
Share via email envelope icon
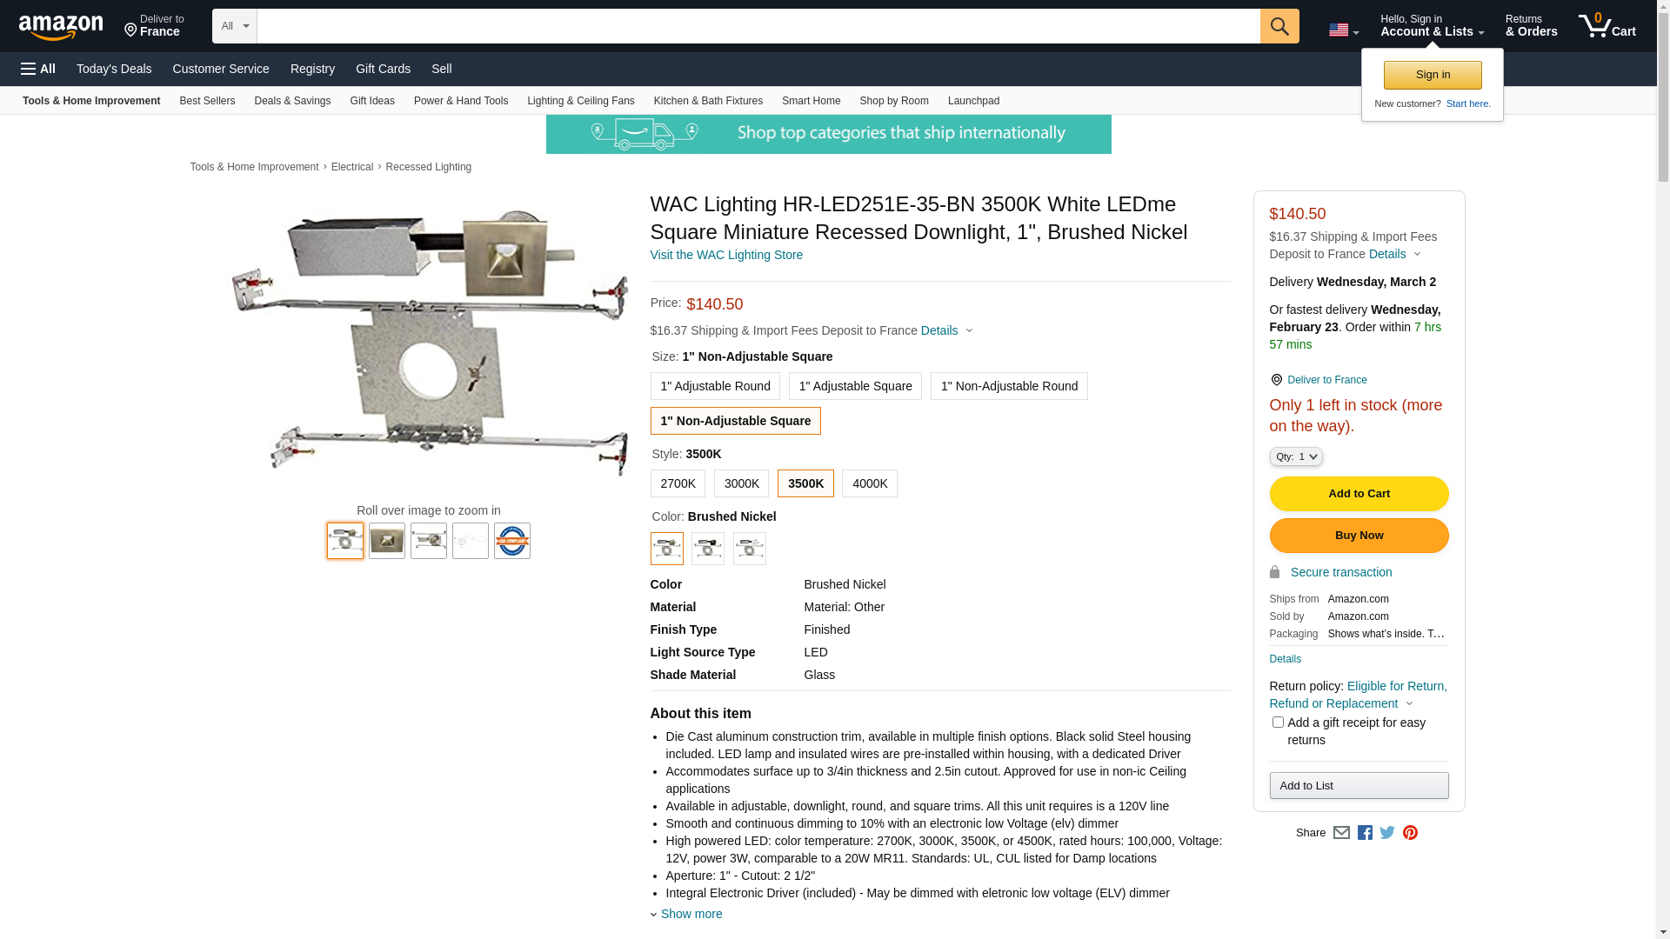click(x=1341, y=833)
